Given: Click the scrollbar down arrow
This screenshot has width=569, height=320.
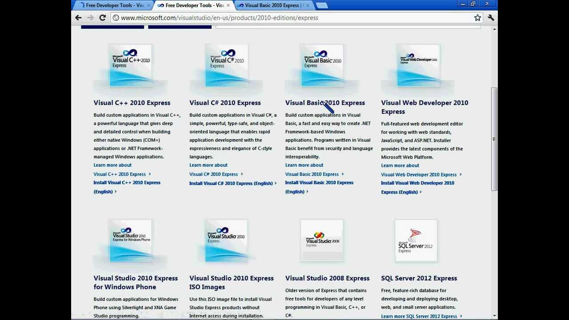Looking at the screenshot, I should click(x=494, y=316).
